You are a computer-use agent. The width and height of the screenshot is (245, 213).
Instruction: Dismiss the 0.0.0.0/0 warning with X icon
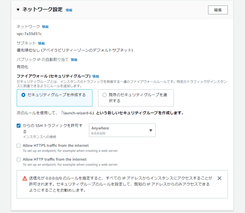click(x=219, y=178)
